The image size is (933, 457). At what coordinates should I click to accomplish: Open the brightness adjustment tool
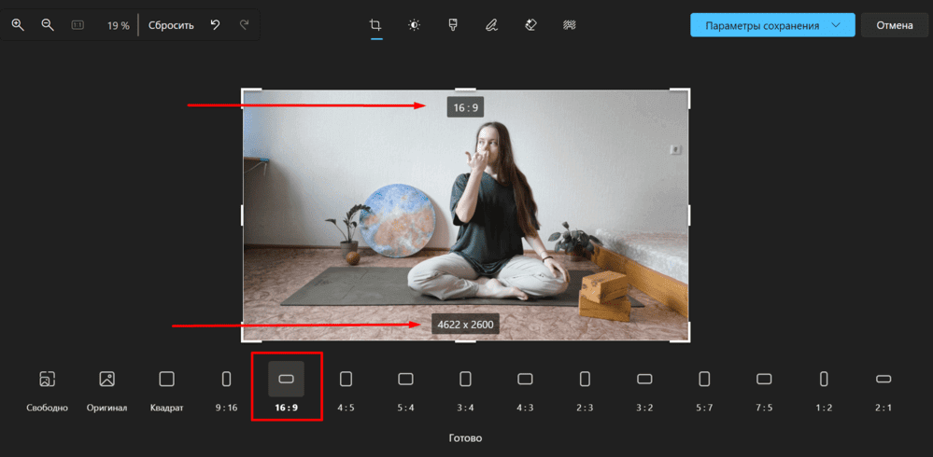point(414,25)
